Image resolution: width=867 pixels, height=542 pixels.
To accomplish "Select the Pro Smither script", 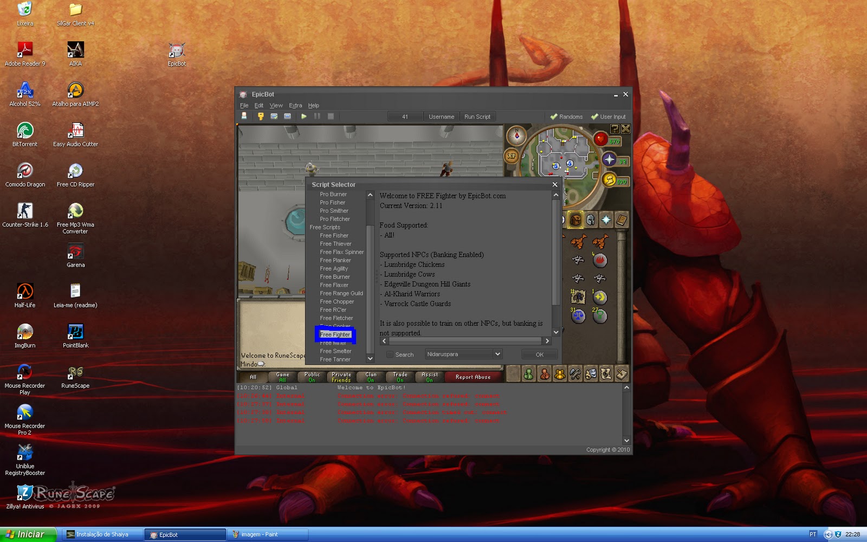I will click(334, 211).
